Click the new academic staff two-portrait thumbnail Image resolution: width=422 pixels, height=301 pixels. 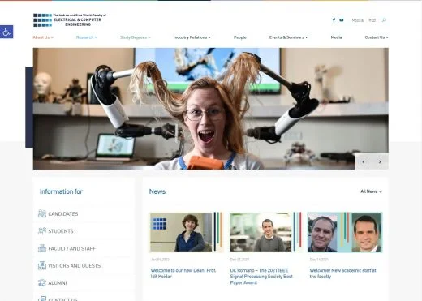(x=345, y=232)
